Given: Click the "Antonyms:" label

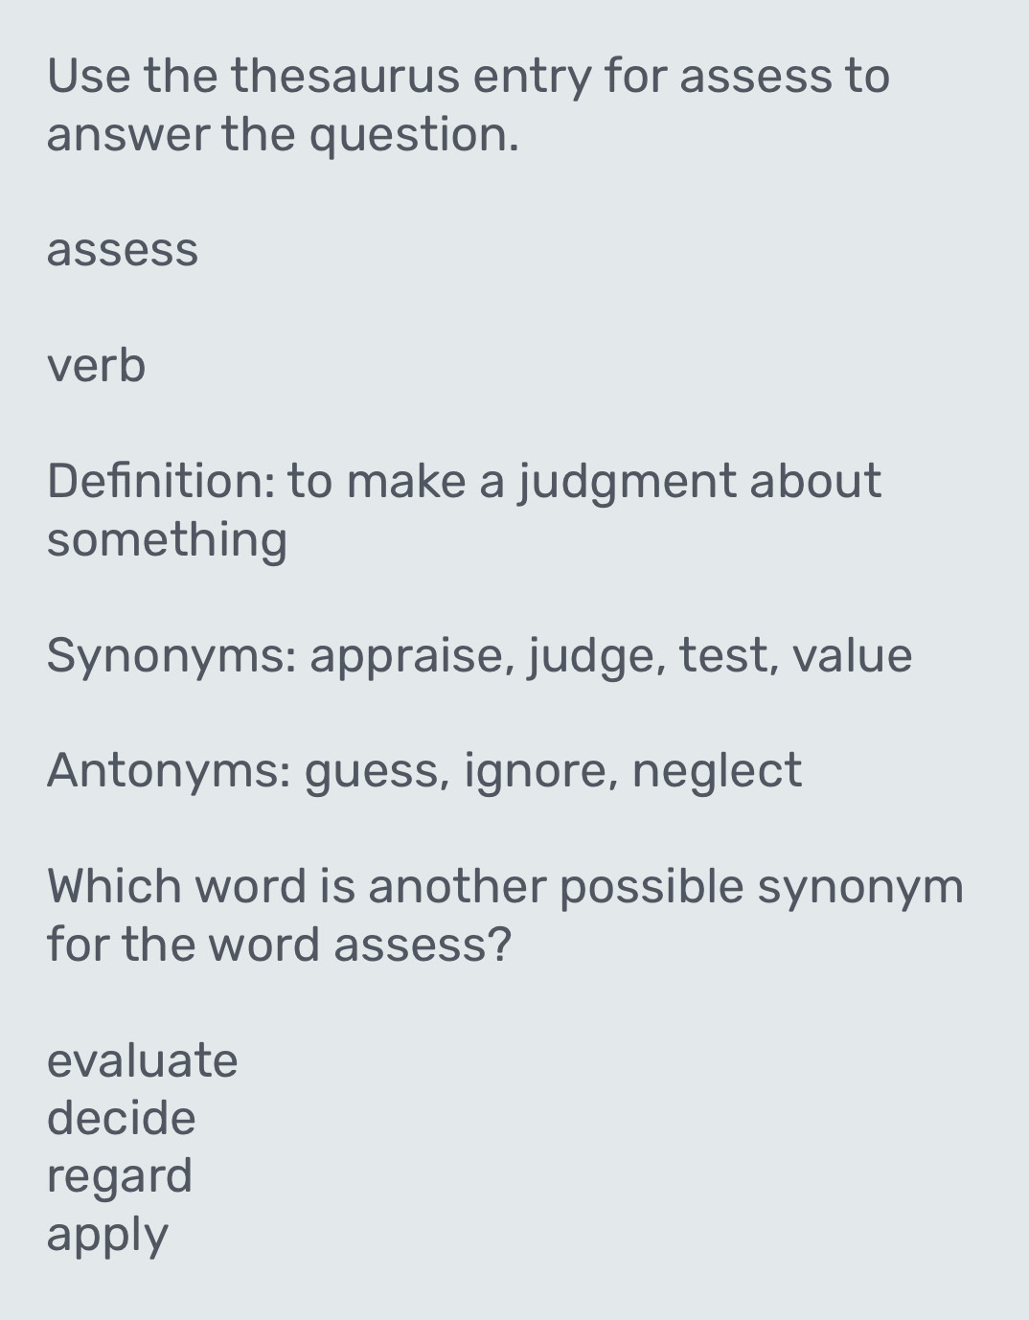Looking at the screenshot, I should (169, 771).
